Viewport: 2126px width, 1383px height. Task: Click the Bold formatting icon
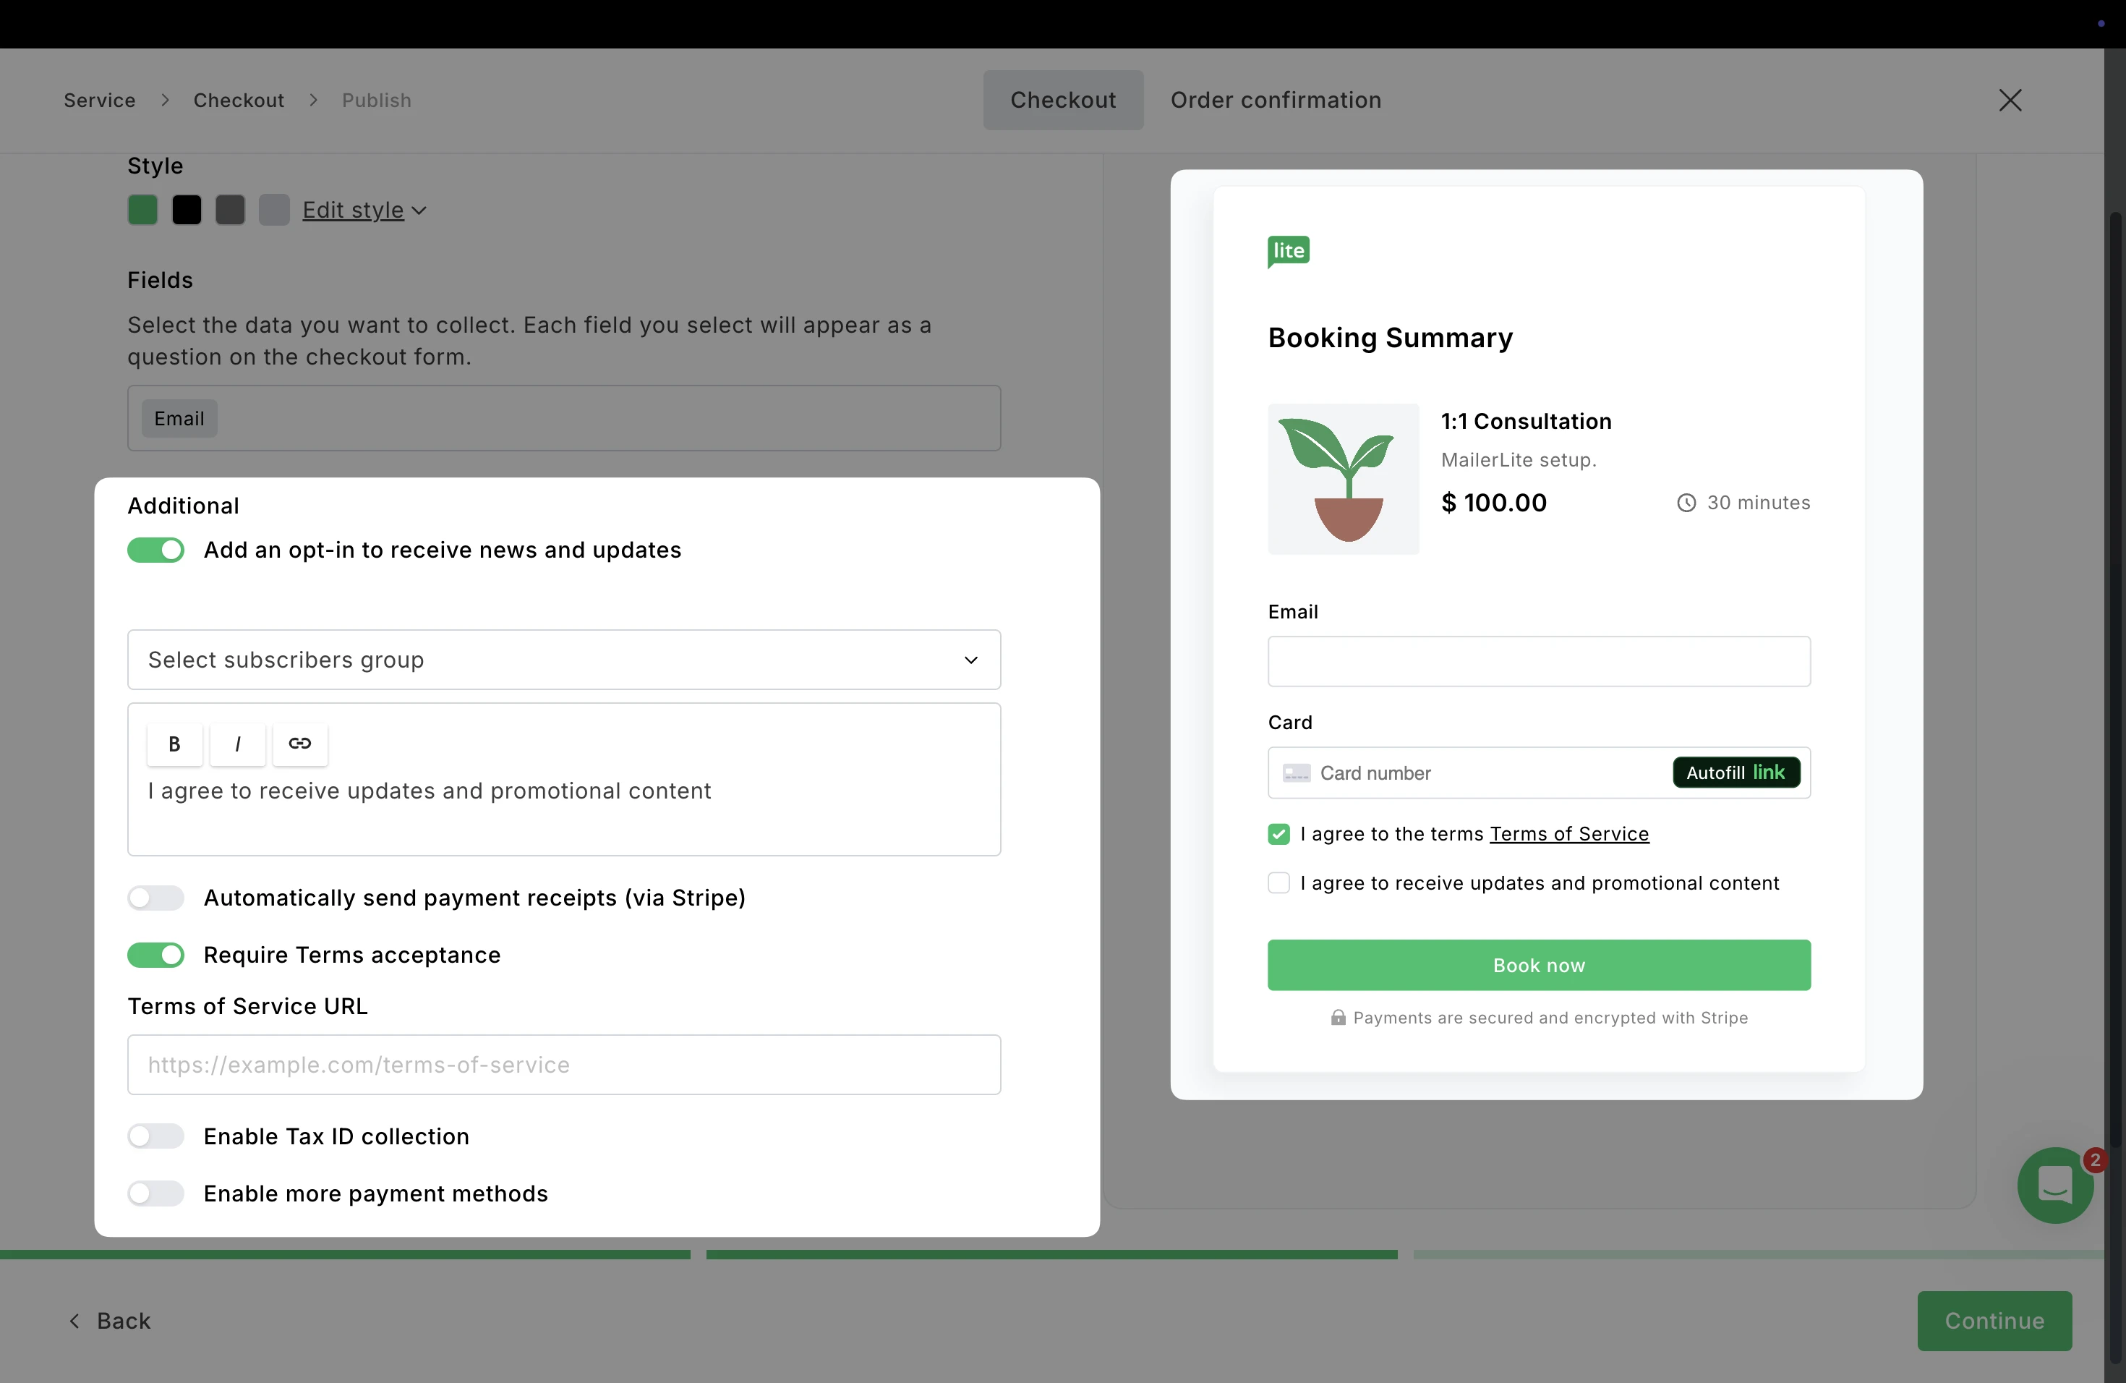click(174, 744)
